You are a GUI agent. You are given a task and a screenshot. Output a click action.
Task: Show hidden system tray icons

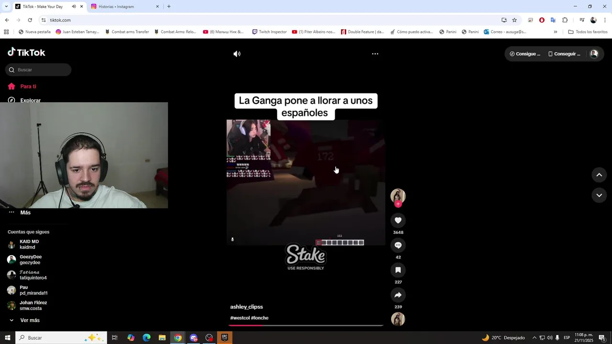tap(534, 338)
